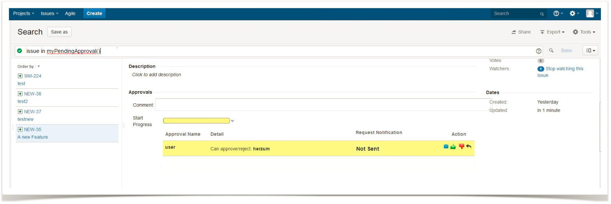
Task: Click Stop watching this issue link
Action: click(564, 69)
